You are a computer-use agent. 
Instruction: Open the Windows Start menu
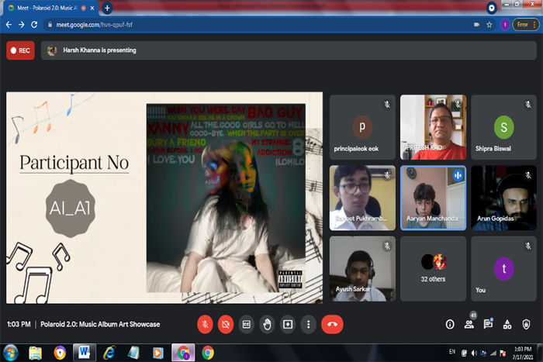[11, 353]
